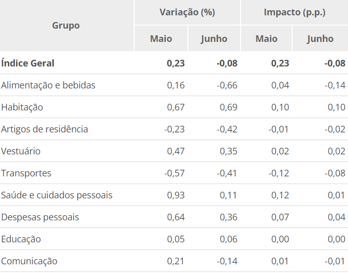Click the Comunicação row label
Viewport: 348px width, 273px height.
pos(29,261)
